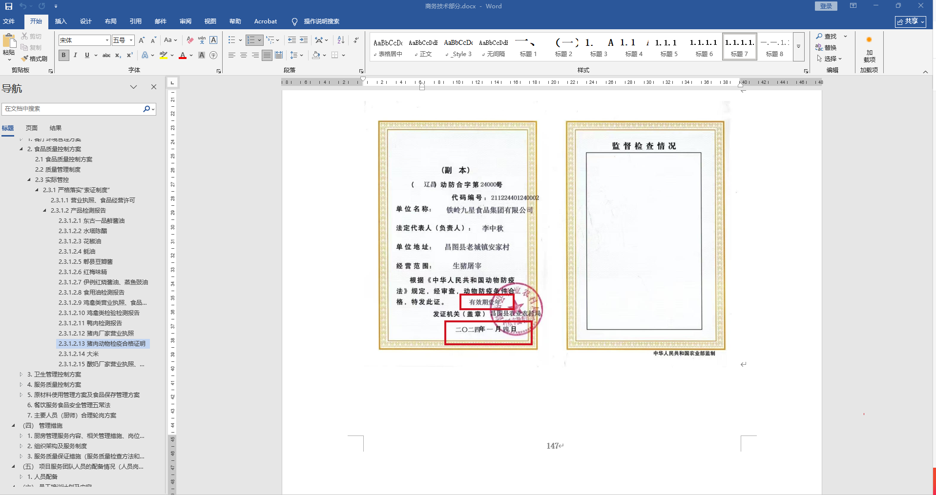The image size is (936, 495).
Task: Click the Character Border icon
Action: click(213, 40)
